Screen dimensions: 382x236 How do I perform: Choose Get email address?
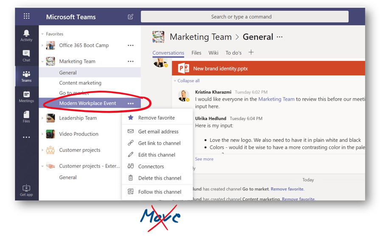157,132
